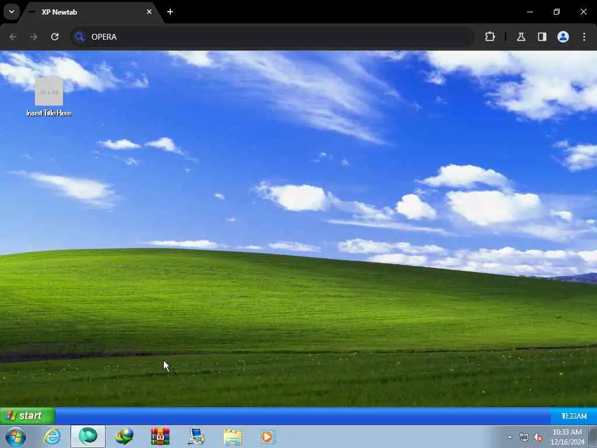Screen dimensions: 597x448
Task: Go back to previous page
Action: [x=13, y=37]
